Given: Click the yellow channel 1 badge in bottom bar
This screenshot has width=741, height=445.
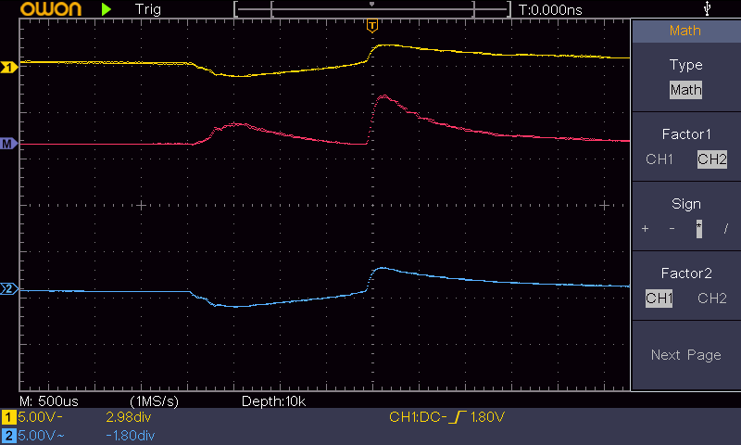Looking at the screenshot, I should (9, 417).
